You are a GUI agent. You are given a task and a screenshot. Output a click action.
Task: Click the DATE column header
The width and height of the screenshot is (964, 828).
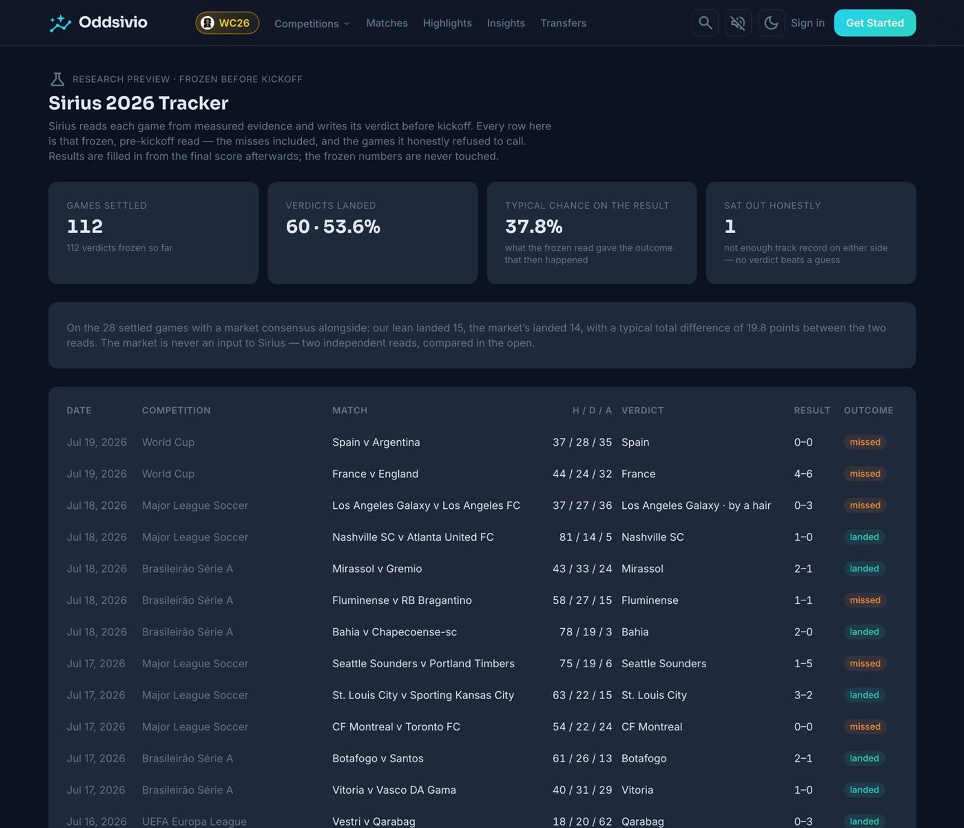[79, 410]
